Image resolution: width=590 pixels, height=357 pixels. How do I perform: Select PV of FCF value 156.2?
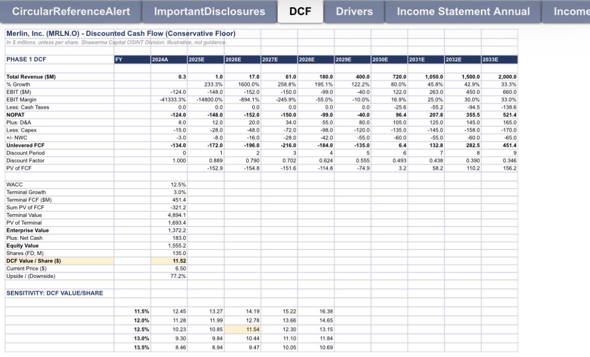[x=500, y=168]
